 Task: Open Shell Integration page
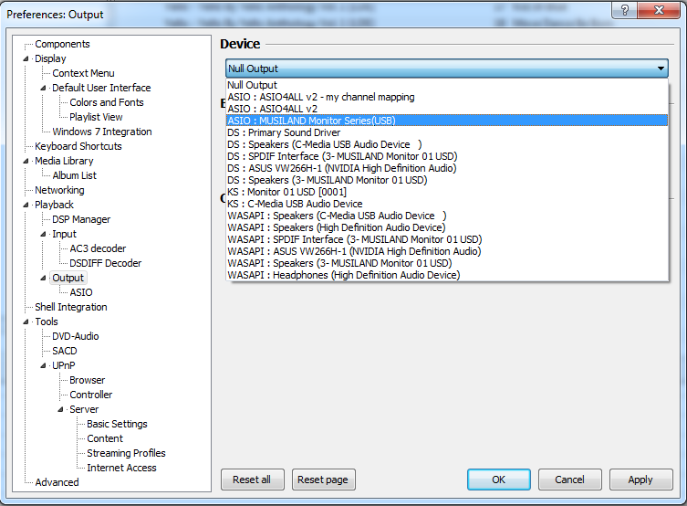(x=71, y=307)
